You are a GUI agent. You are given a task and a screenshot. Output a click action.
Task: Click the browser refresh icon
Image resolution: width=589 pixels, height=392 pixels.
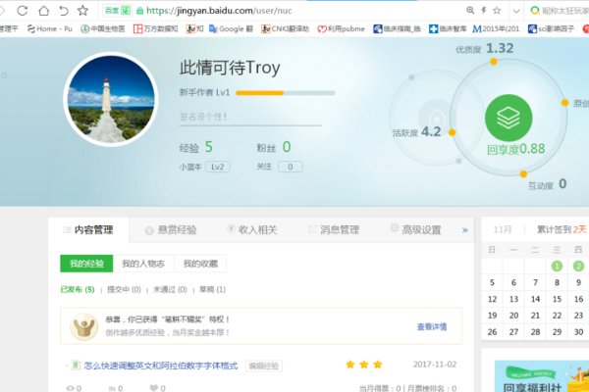[x=23, y=11]
